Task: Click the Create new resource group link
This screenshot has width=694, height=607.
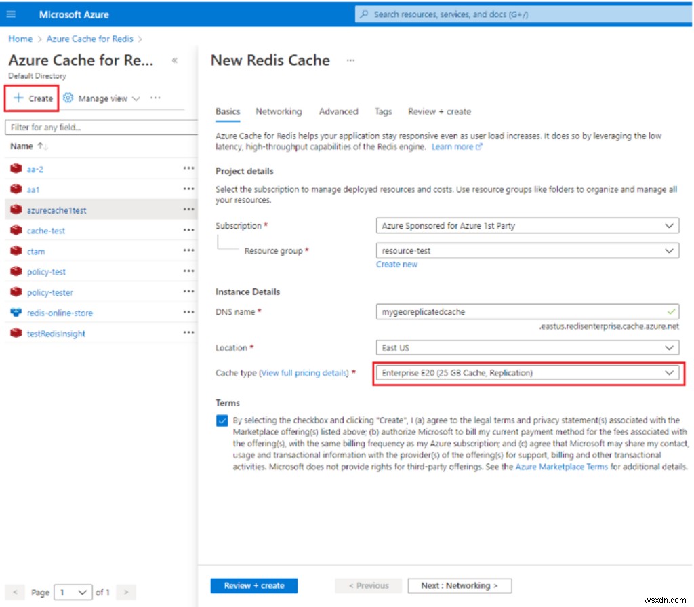Action: [x=396, y=264]
